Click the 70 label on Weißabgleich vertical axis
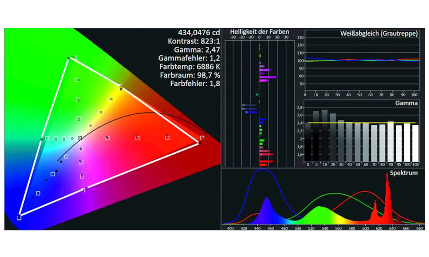This screenshot has width=429, height=257. coord(301,84)
